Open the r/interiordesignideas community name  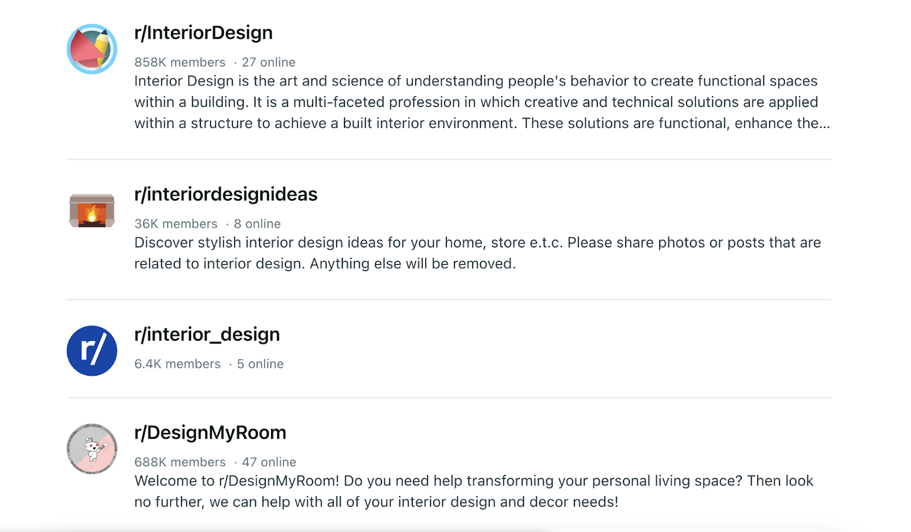[x=225, y=194]
